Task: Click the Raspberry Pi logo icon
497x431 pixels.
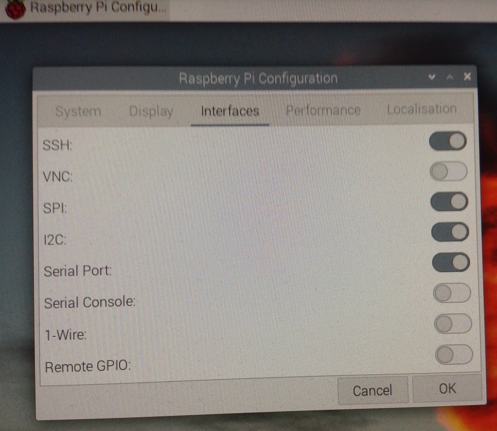Action: (x=16, y=9)
